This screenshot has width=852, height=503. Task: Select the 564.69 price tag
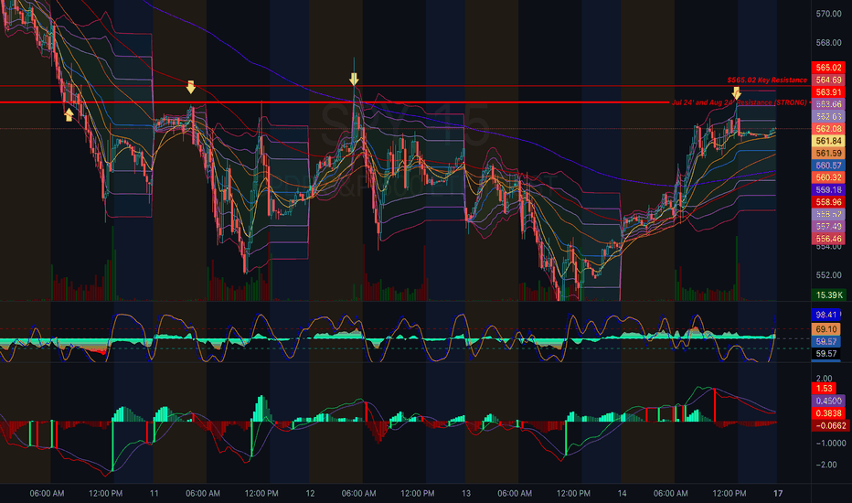[x=828, y=80]
